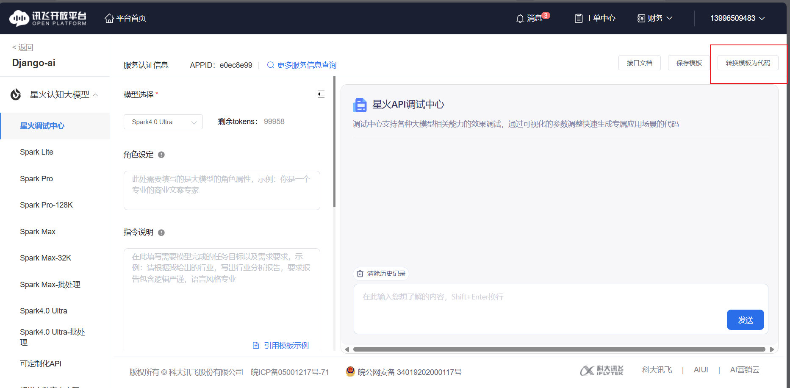Open the AI营销云 footer link
Viewport: 790px width, 388px height.
(745, 370)
